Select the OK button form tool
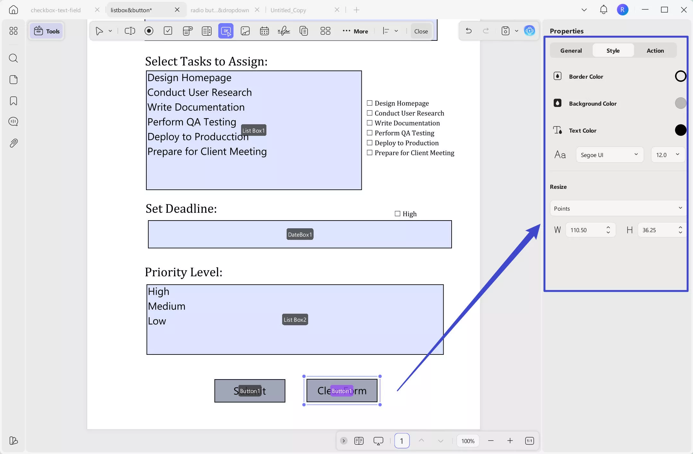This screenshot has width=693, height=454. pos(226,31)
